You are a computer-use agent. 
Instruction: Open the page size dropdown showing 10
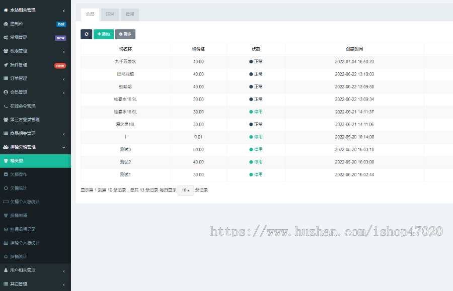(185, 190)
